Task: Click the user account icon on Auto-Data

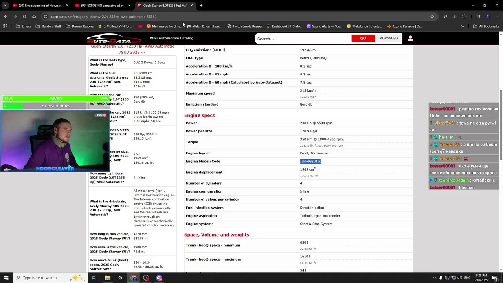Action: click(x=410, y=39)
